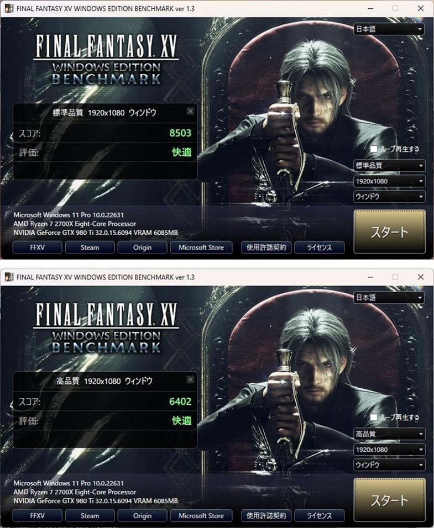Close the 標準品質 score result panel
The width and height of the screenshot is (434, 528).
pyautogui.click(x=190, y=112)
